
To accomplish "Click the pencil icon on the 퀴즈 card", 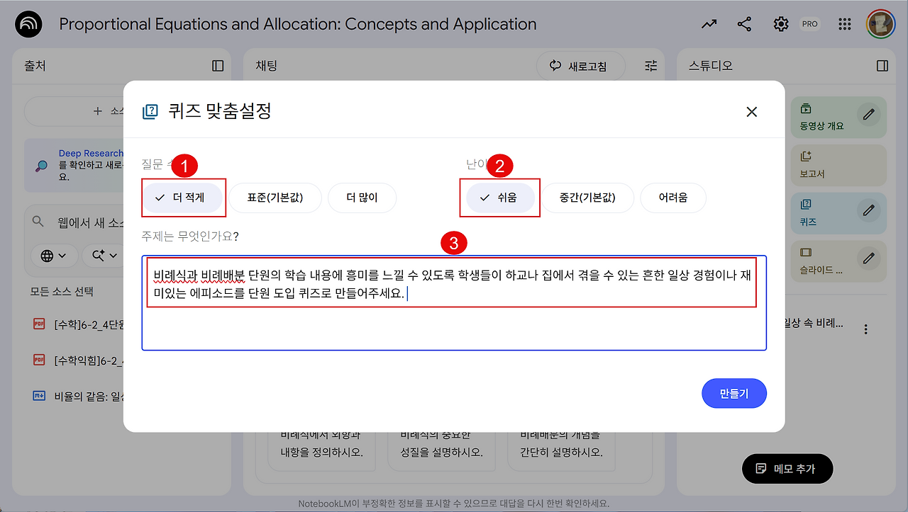I will click(x=868, y=210).
